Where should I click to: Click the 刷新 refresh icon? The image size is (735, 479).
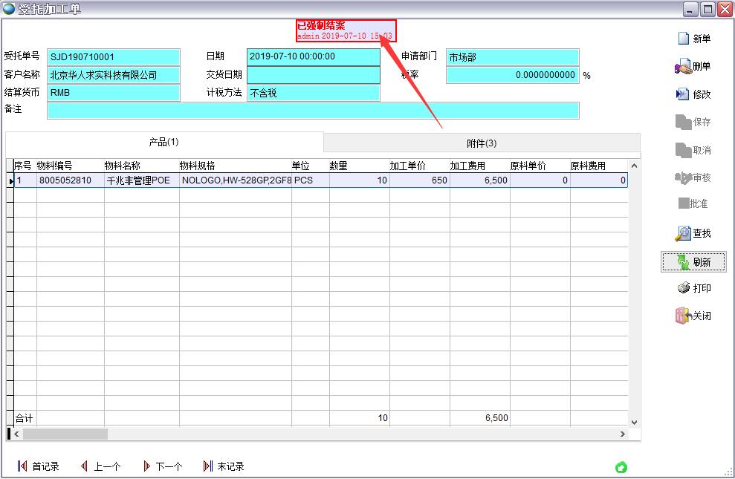click(x=683, y=262)
